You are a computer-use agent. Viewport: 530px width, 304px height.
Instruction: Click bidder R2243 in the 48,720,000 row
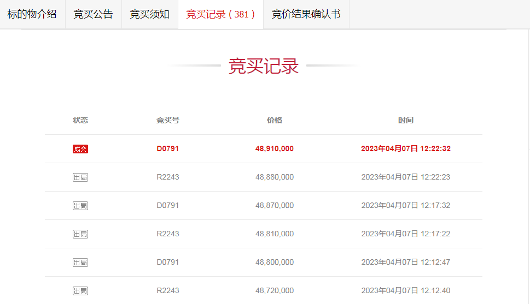click(168, 290)
